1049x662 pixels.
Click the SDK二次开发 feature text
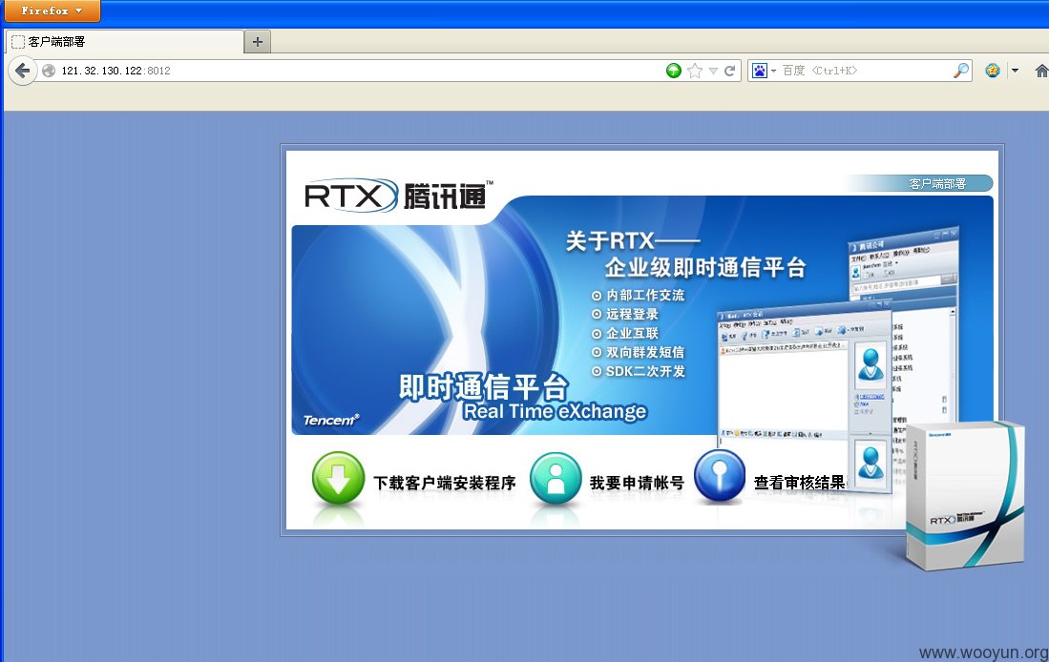coord(645,371)
